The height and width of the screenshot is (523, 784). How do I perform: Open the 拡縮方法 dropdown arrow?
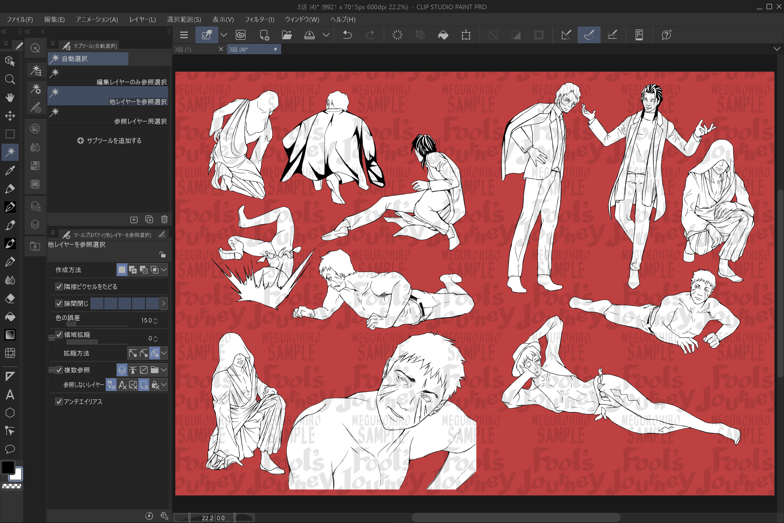pos(164,353)
